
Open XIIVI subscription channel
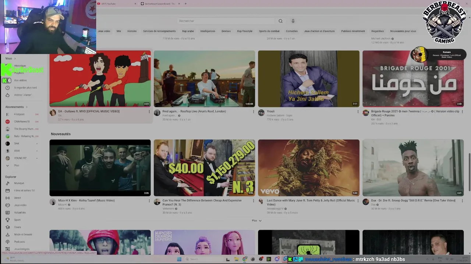[17, 151]
